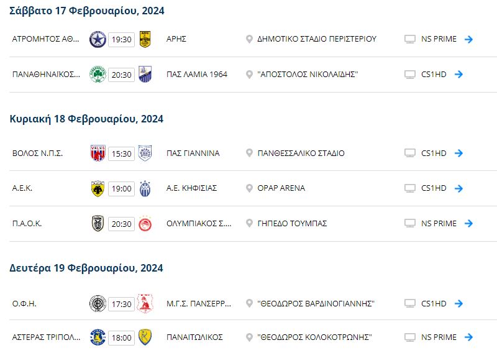Open arrow link for AEK–Kifisia match
497x353 pixels.
458,188
